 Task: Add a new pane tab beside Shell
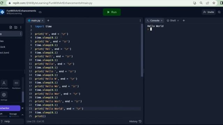[x=184, y=20]
